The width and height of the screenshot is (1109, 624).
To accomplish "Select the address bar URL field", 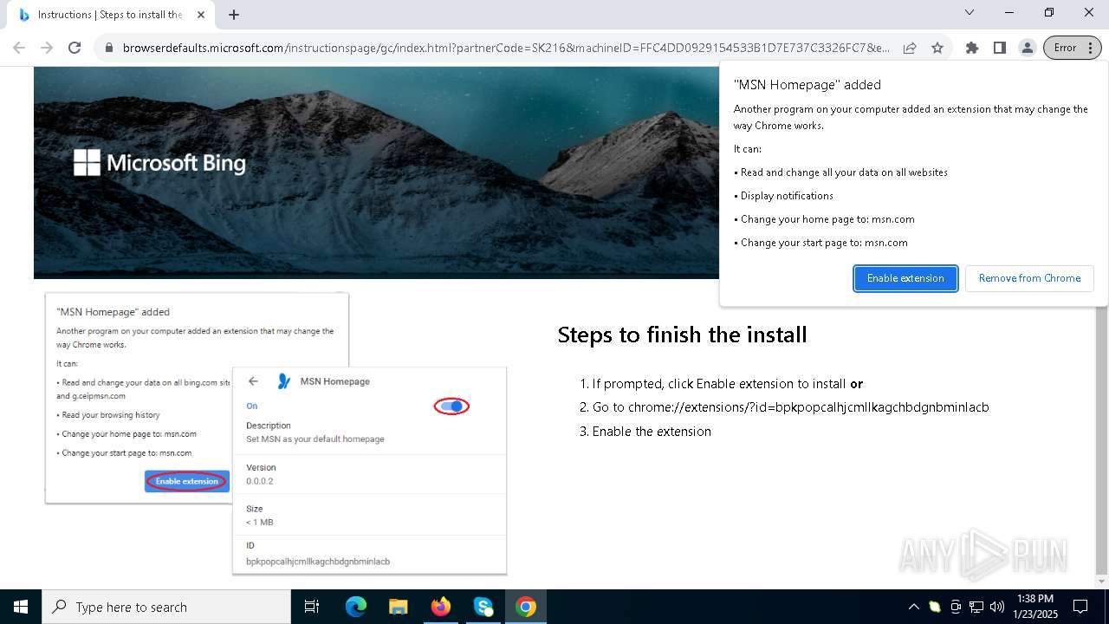I will point(505,48).
